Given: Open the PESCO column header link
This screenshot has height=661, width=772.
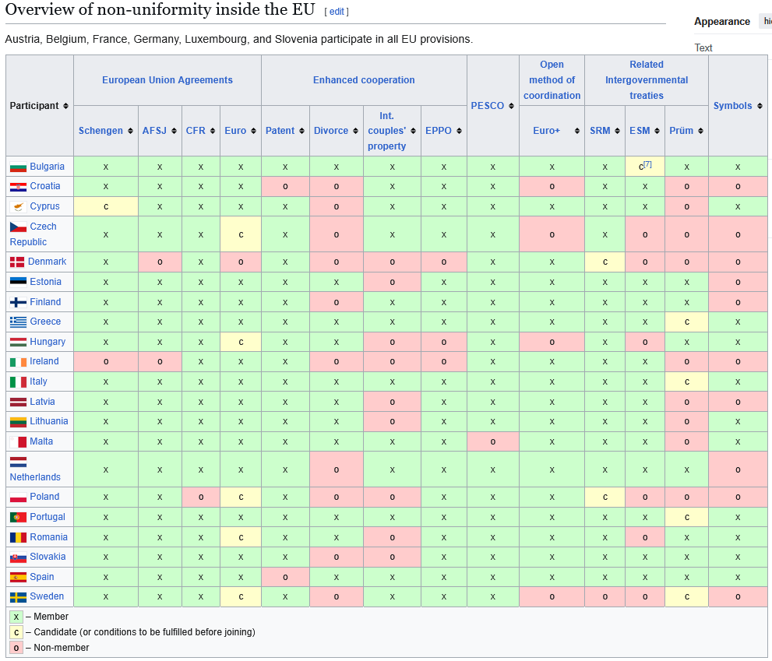Looking at the screenshot, I should coord(487,106).
